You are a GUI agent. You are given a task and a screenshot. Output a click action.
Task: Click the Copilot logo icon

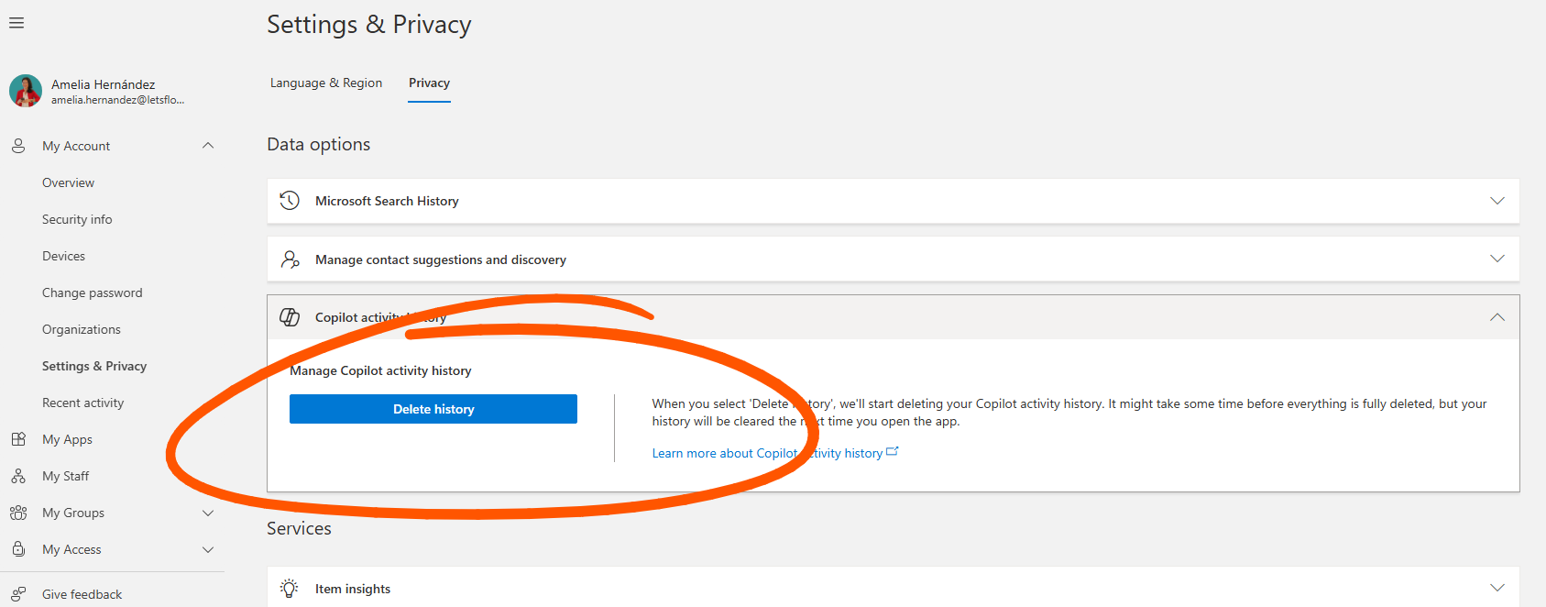click(x=290, y=317)
